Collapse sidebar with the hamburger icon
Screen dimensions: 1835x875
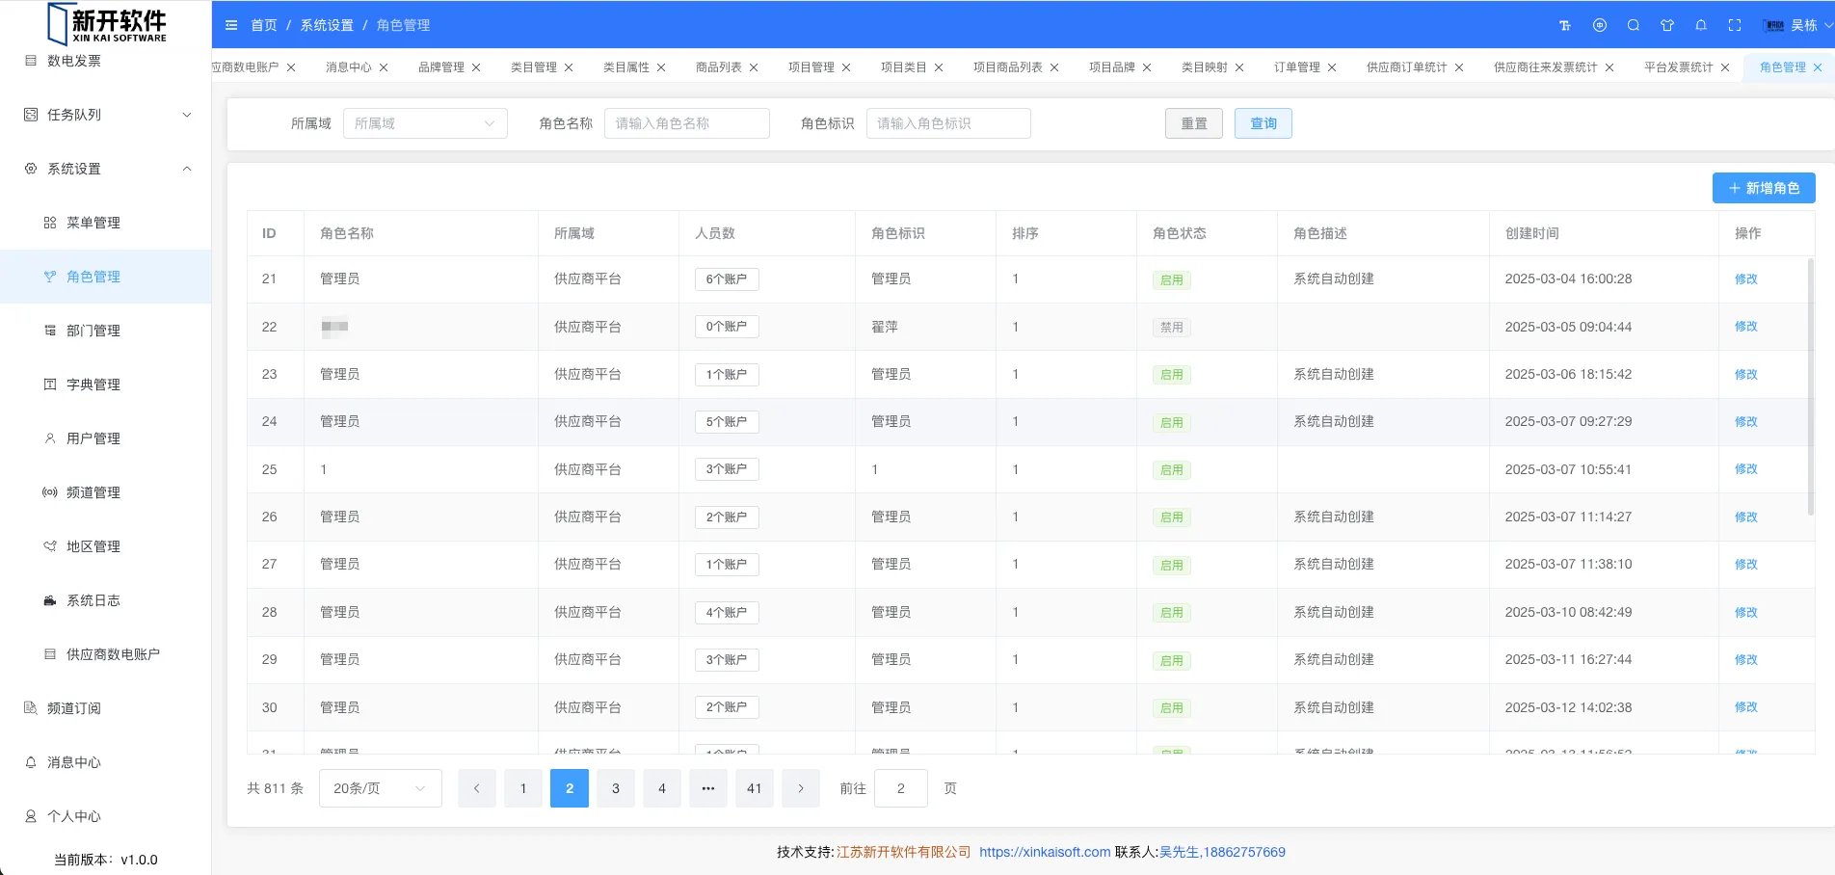231,25
